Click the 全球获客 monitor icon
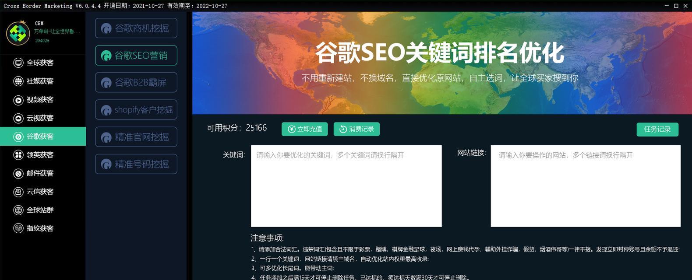Viewport: 692px width, 280px height. [x=18, y=63]
